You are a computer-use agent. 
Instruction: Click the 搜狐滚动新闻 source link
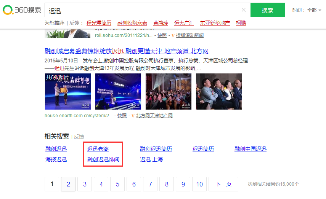[190, 35]
